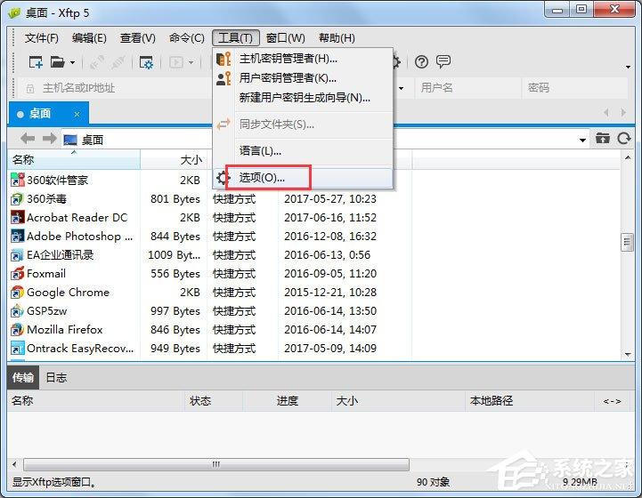
Task: Sort files by 名称 column header
Action: (74, 159)
